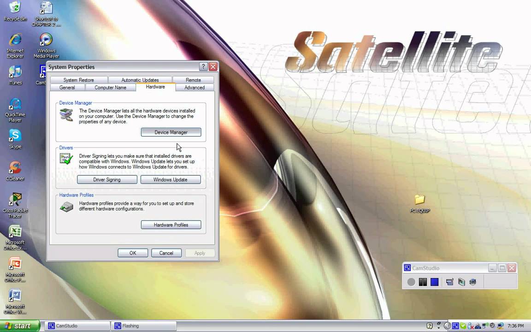Click the Driver Signing button

107,179
